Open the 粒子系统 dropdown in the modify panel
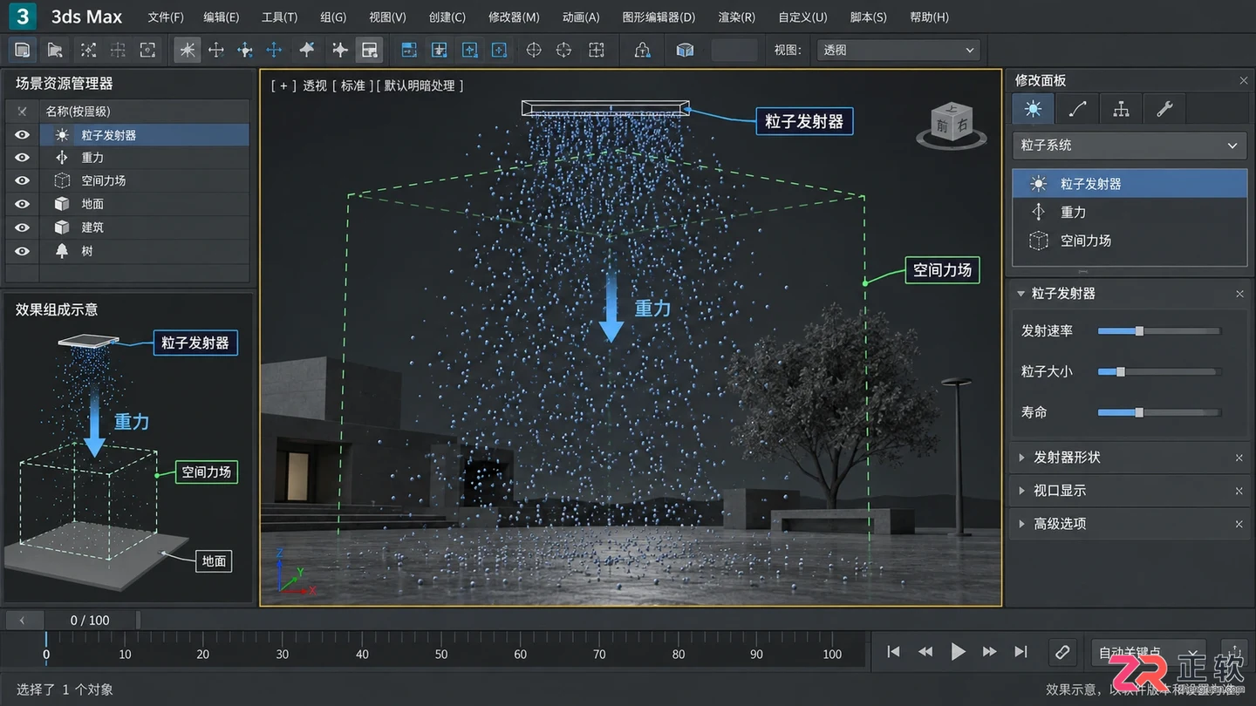The width and height of the screenshot is (1256, 706). point(1130,146)
